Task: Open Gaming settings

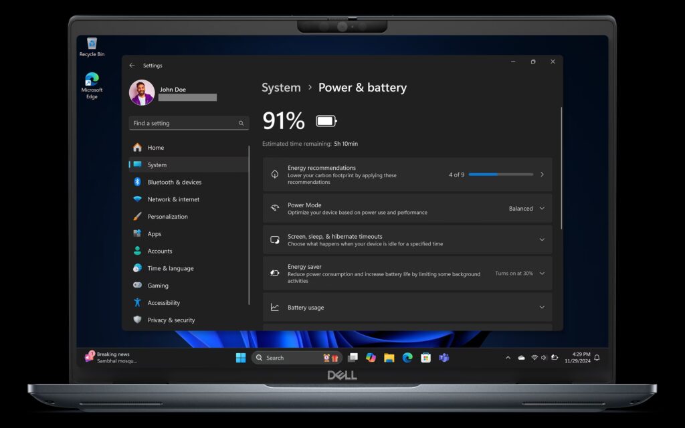Action: pyautogui.click(x=158, y=286)
